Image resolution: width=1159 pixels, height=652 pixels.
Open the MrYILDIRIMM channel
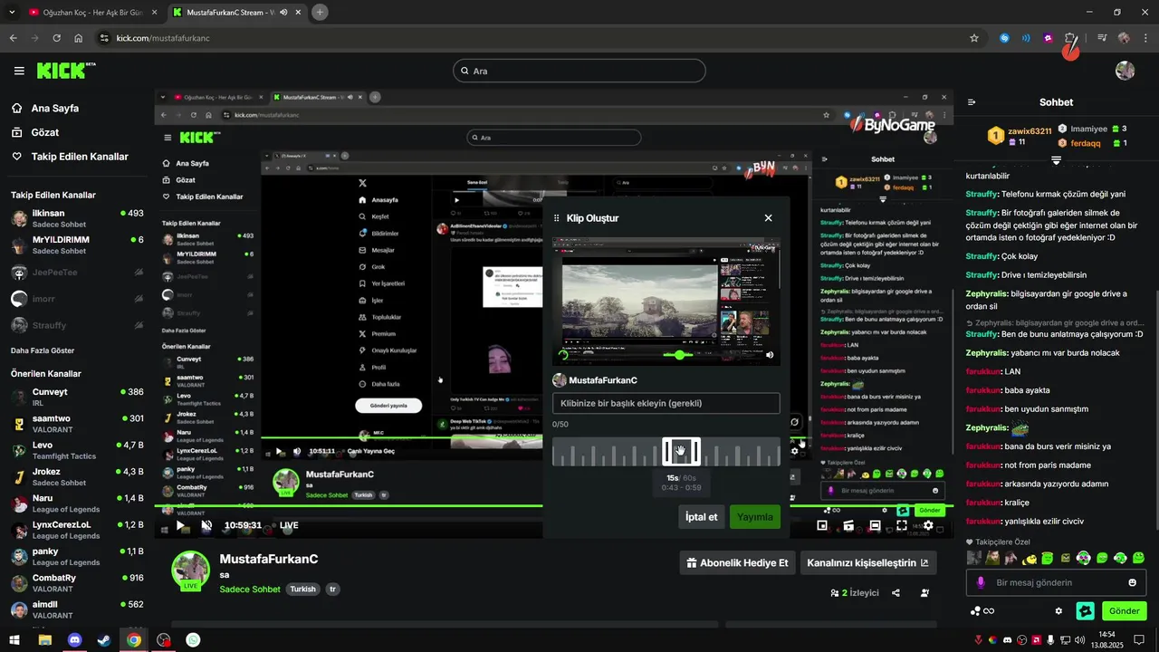77,244
